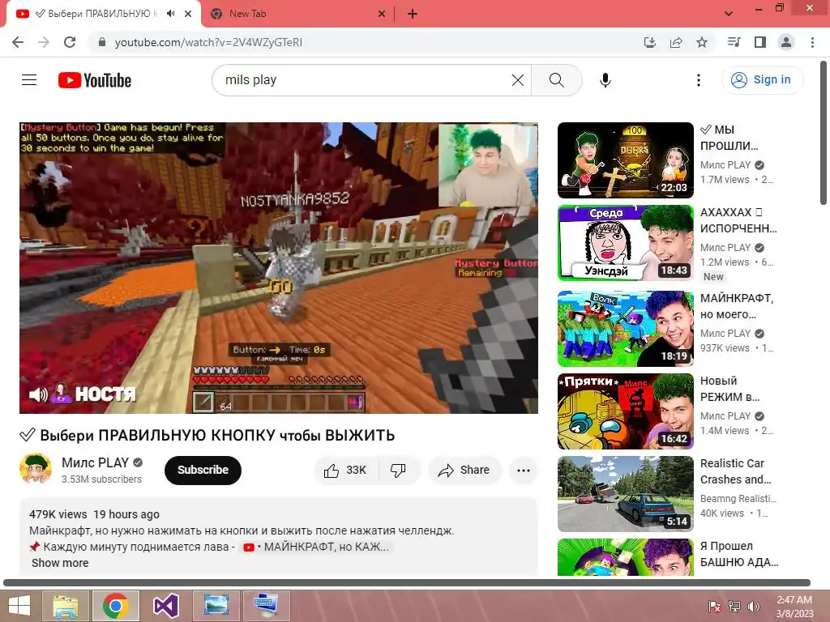Click the Chrome taskbar icon
The height and width of the screenshot is (622, 830).
[x=115, y=606]
